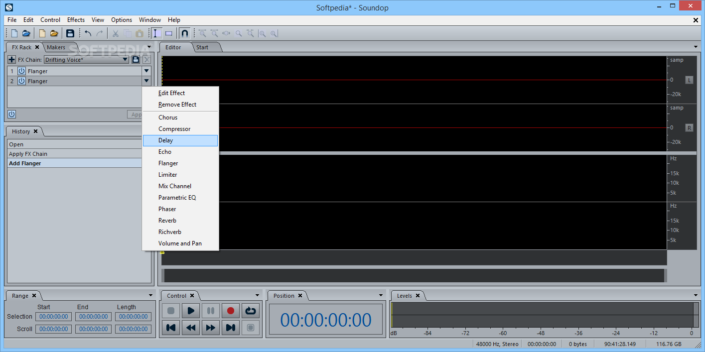
Task: Toggle the FX Rack master power button
Action: coord(11,114)
